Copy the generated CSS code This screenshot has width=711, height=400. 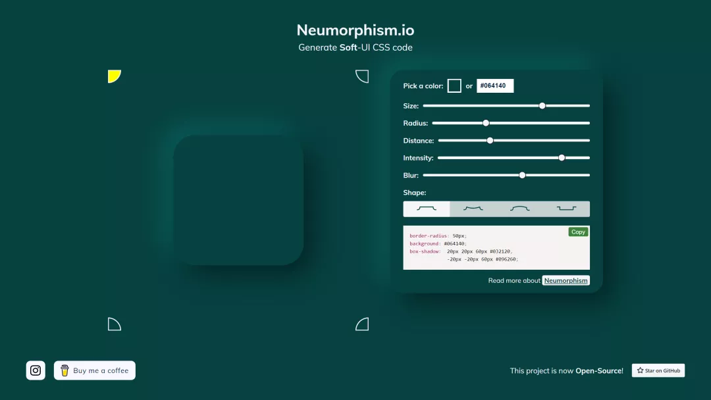point(578,232)
